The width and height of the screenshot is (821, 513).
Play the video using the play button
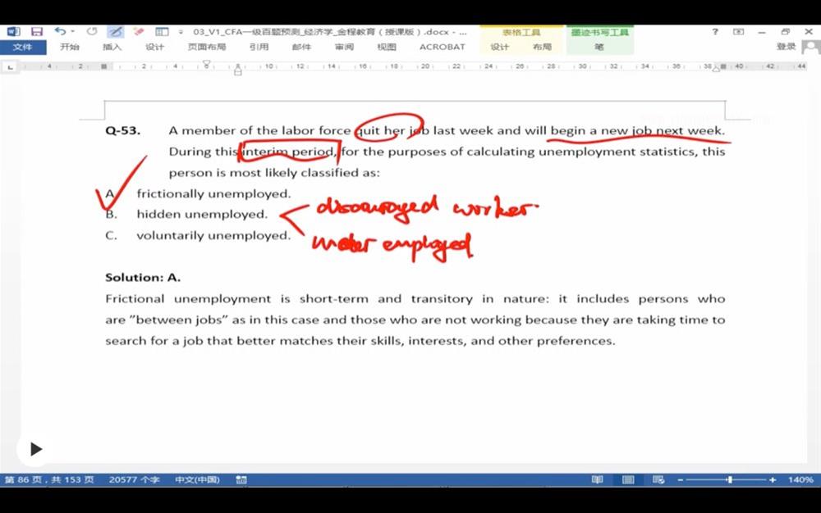coord(35,449)
